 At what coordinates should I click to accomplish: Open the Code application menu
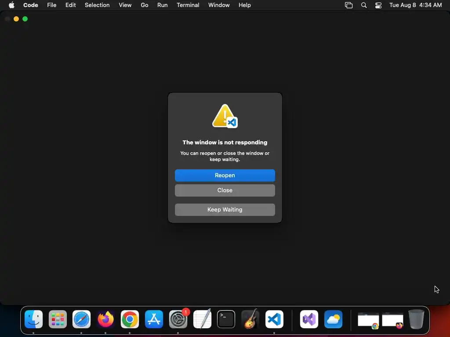pos(30,5)
